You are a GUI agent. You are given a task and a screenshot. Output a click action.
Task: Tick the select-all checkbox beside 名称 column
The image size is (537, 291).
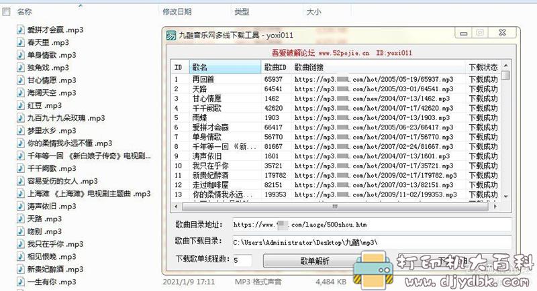coord(6,12)
